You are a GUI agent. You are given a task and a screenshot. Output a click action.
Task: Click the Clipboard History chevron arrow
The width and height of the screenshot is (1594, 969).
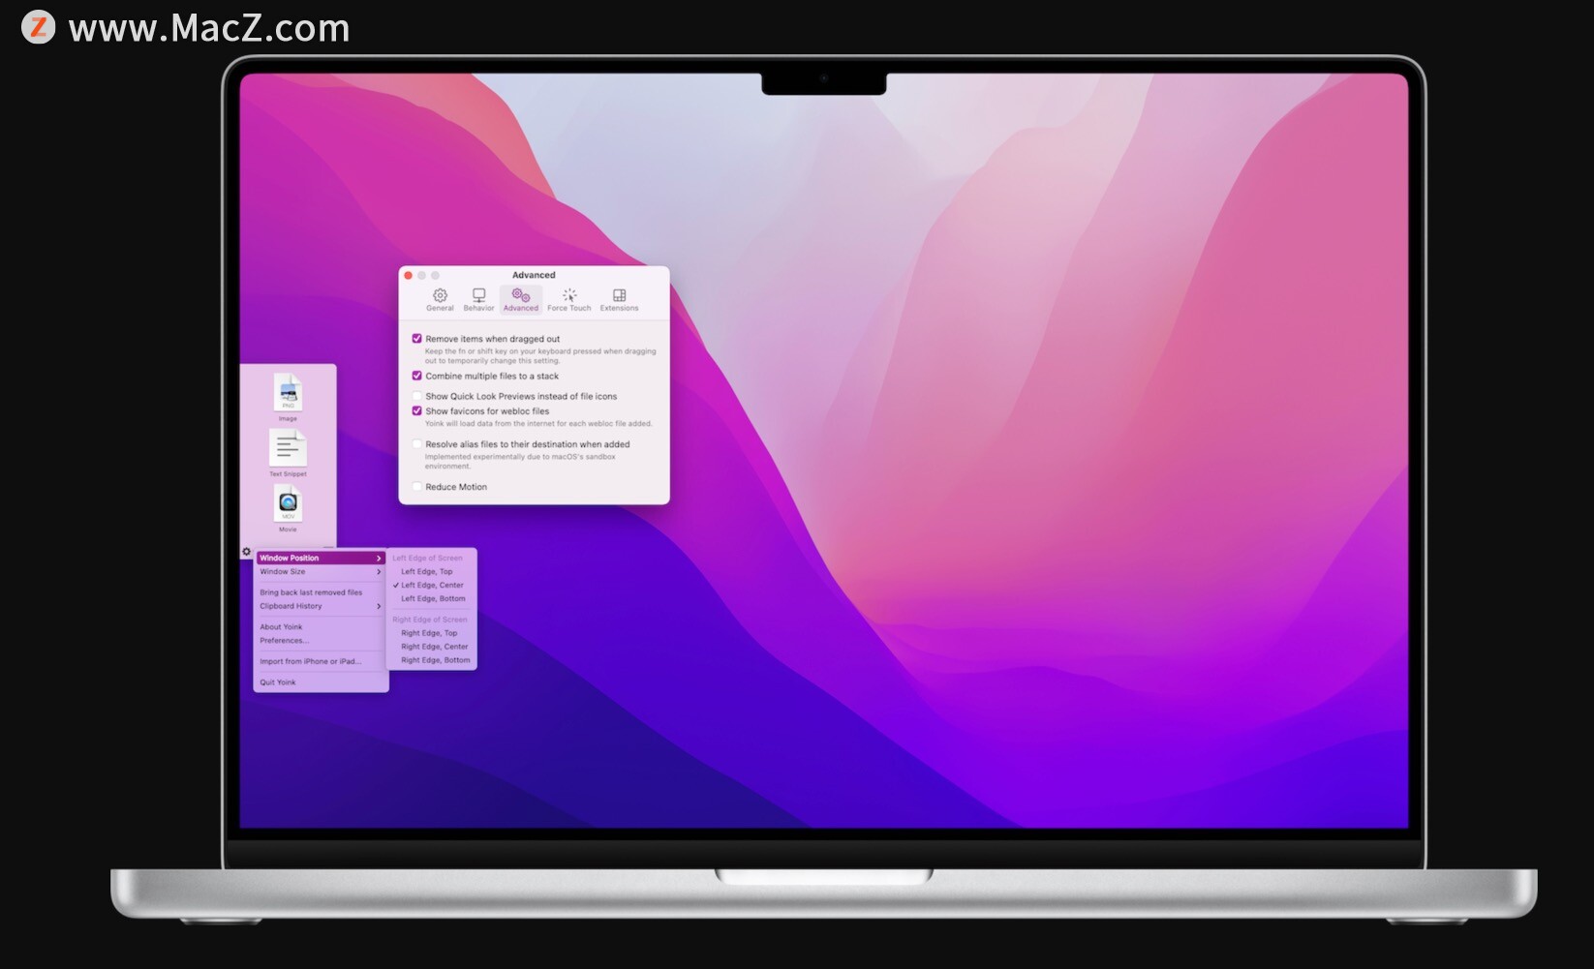coord(379,606)
